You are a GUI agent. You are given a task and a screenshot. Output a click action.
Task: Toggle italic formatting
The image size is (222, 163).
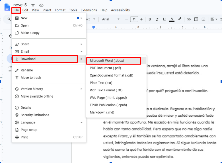tap(157, 19)
